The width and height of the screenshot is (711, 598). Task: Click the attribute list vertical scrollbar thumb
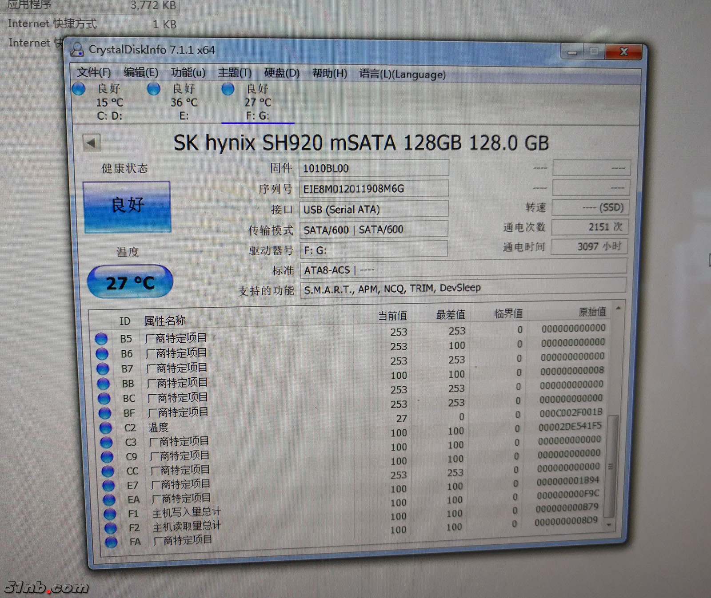[x=611, y=466]
